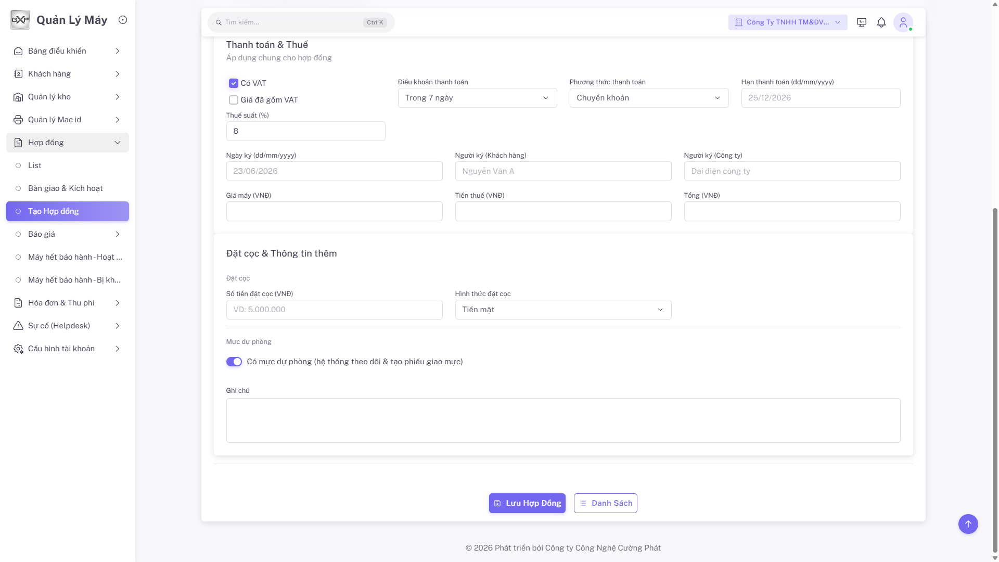
Task: Uncheck the Có VAT checkbox
Action: [234, 83]
